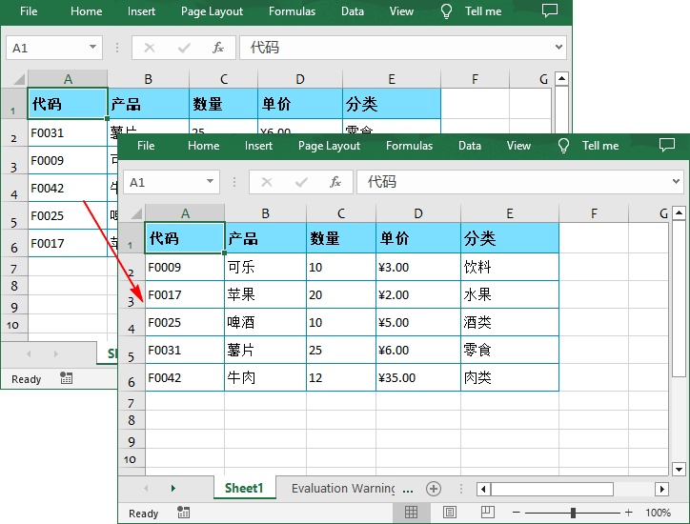Select Sheet1 tab in front window
This screenshot has height=524, width=690.
[244, 488]
